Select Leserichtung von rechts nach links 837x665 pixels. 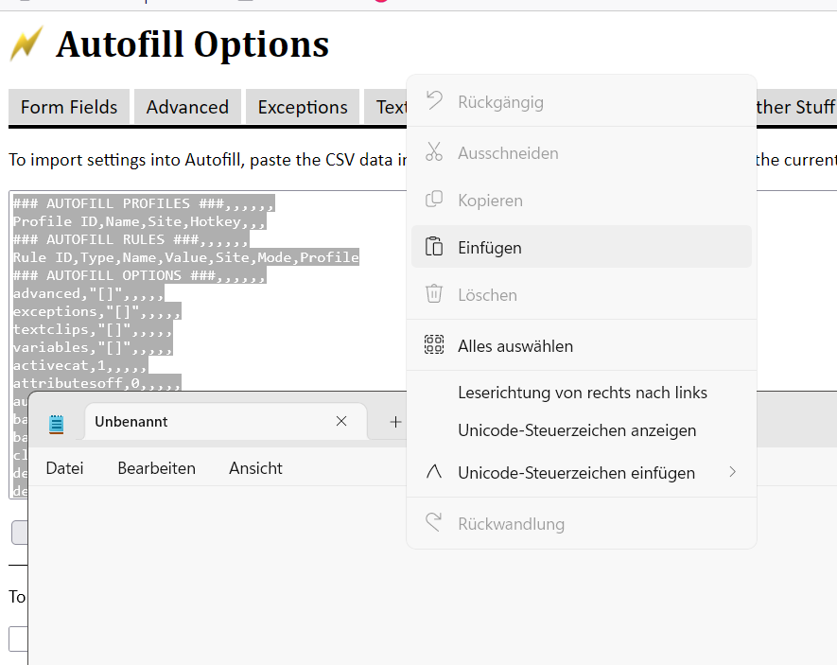(x=582, y=393)
